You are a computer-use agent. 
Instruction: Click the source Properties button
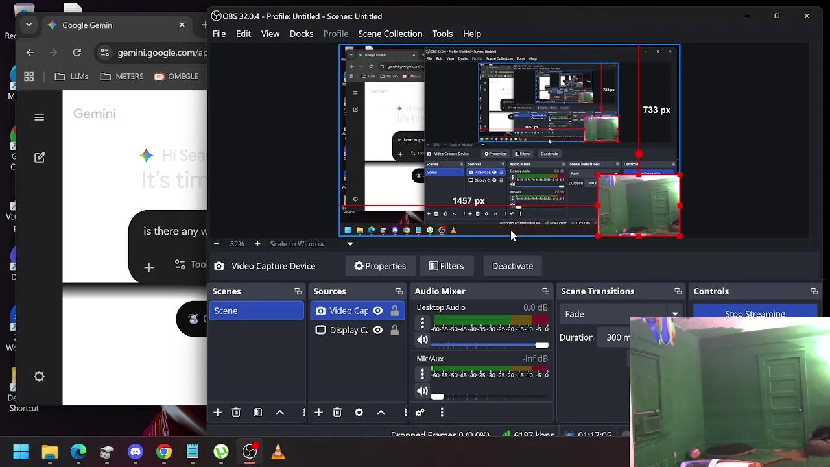coord(380,266)
